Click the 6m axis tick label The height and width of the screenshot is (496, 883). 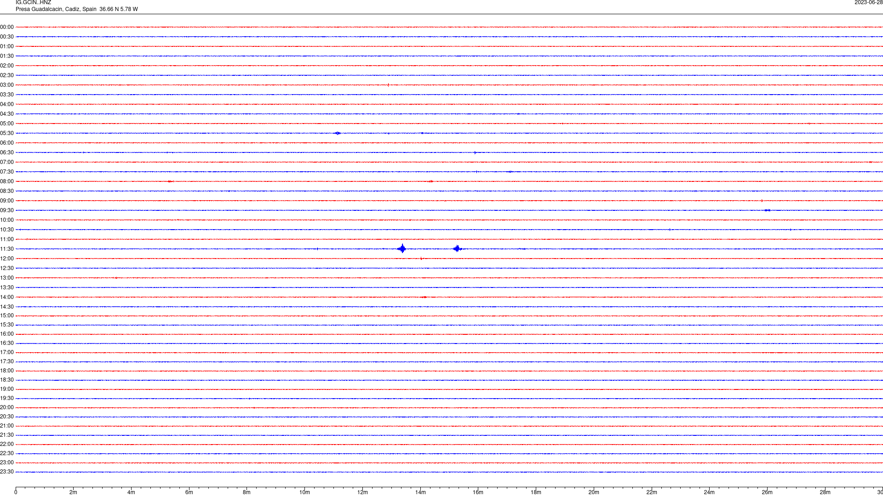coord(189,492)
